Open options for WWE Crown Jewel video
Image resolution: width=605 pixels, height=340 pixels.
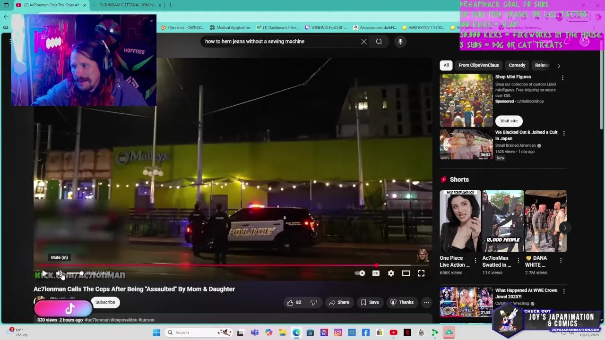tap(563, 291)
